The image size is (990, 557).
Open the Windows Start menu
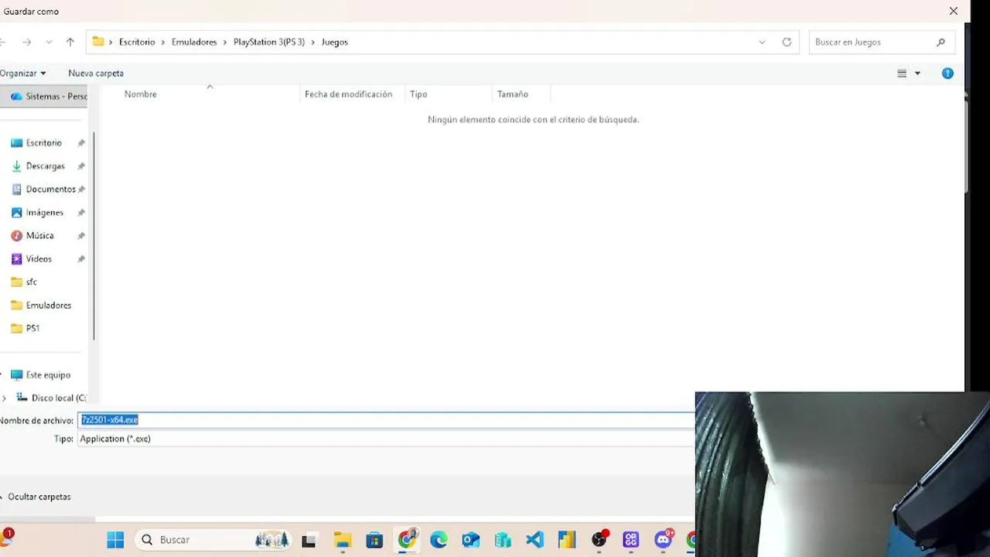click(115, 539)
